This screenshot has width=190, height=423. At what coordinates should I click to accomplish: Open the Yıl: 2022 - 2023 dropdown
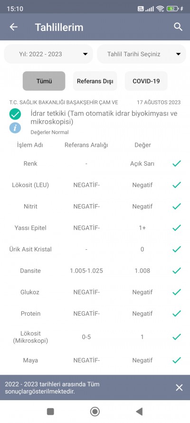48,54
